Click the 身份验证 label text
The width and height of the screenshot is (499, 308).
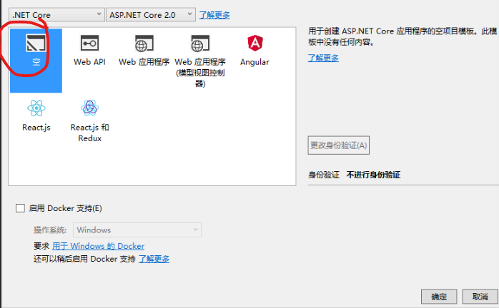tap(324, 175)
